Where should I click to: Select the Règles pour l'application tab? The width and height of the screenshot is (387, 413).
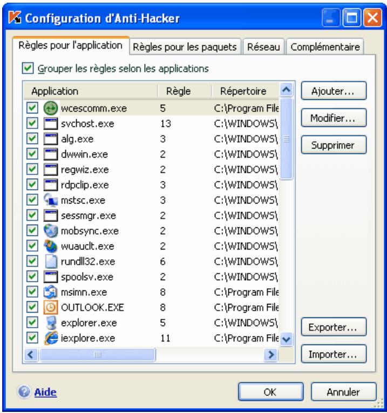(x=71, y=45)
